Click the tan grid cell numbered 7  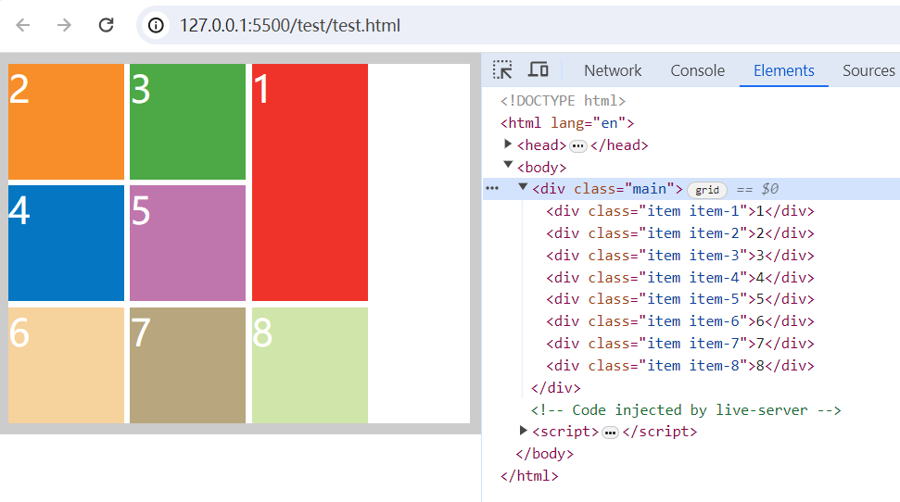[x=187, y=366]
